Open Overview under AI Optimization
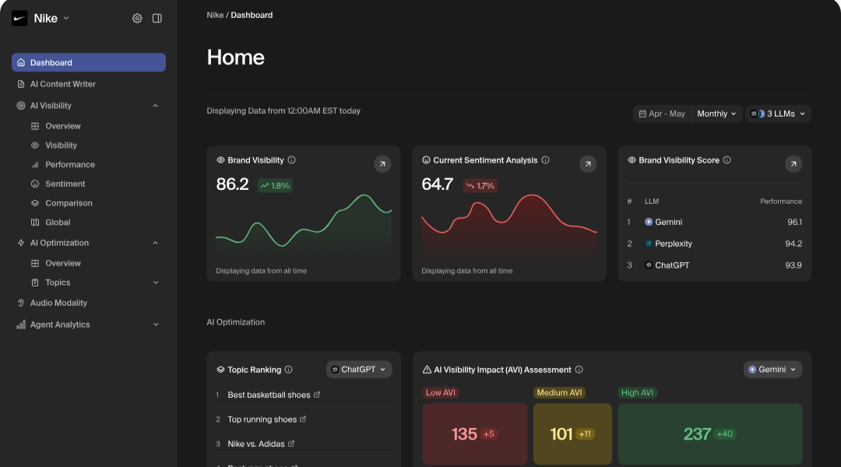The width and height of the screenshot is (841, 467). pyautogui.click(x=63, y=263)
